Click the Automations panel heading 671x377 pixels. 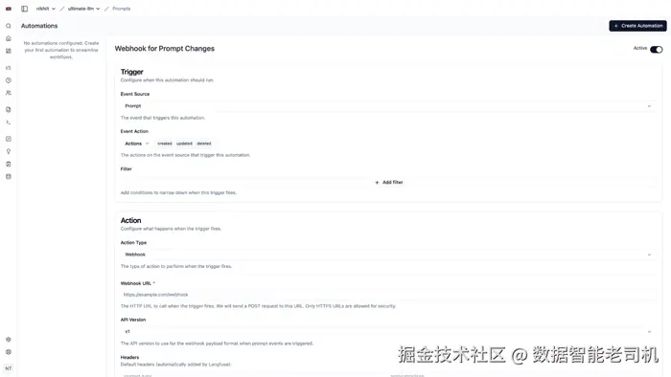[x=39, y=26]
